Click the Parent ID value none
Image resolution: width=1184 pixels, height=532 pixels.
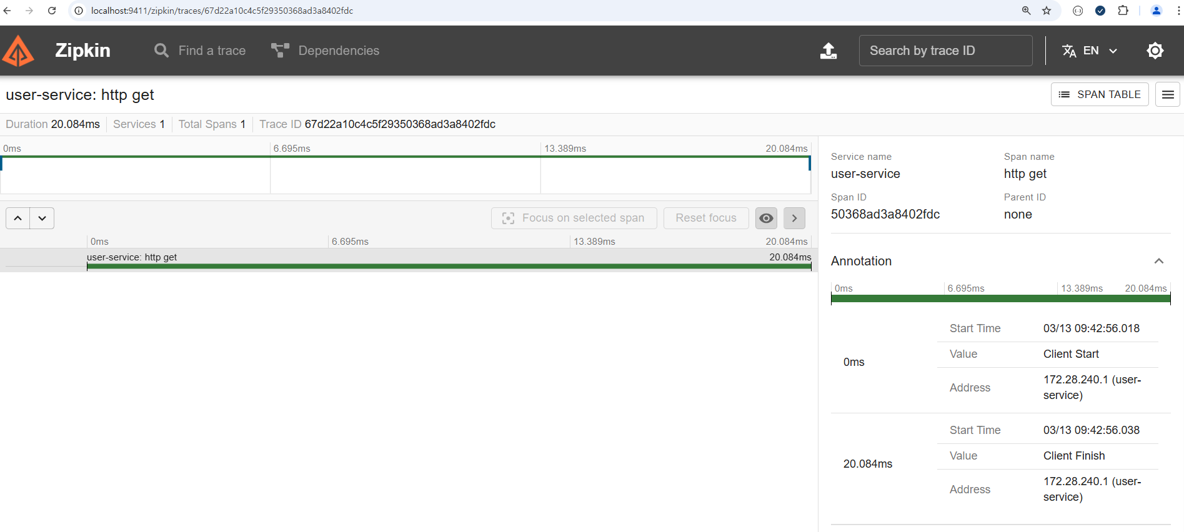tap(1018, 214)
